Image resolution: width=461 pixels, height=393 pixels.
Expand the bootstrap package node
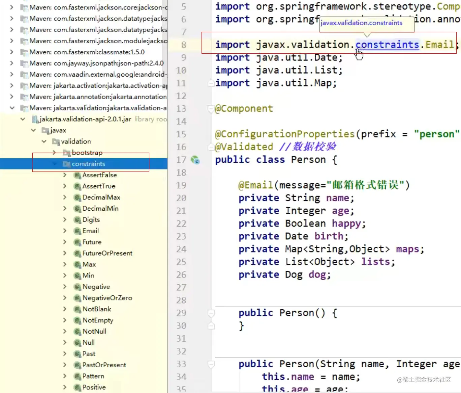point(55,153)
